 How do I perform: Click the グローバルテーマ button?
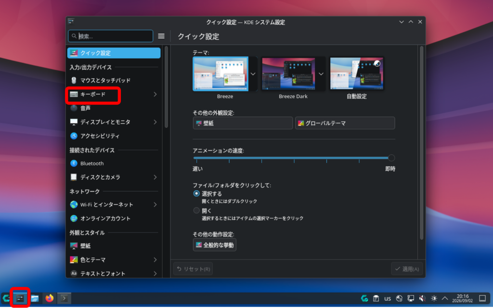(x=345, y=123)
